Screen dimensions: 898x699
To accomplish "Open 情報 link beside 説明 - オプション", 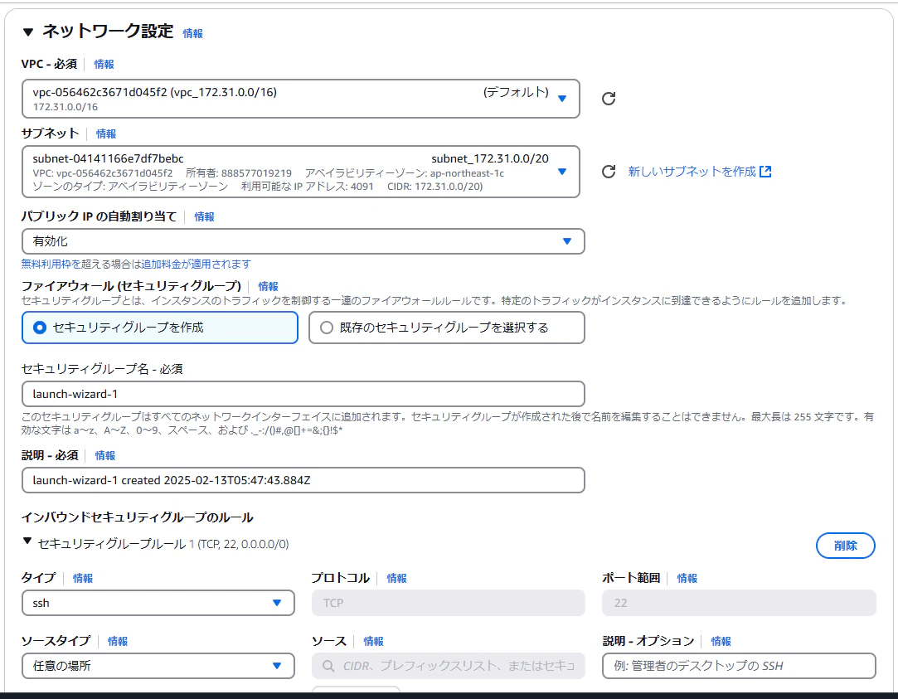I will 721,641.
